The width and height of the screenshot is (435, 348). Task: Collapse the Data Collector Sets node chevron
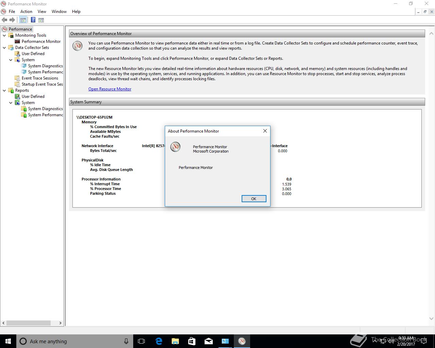click(x=4, y=48)
